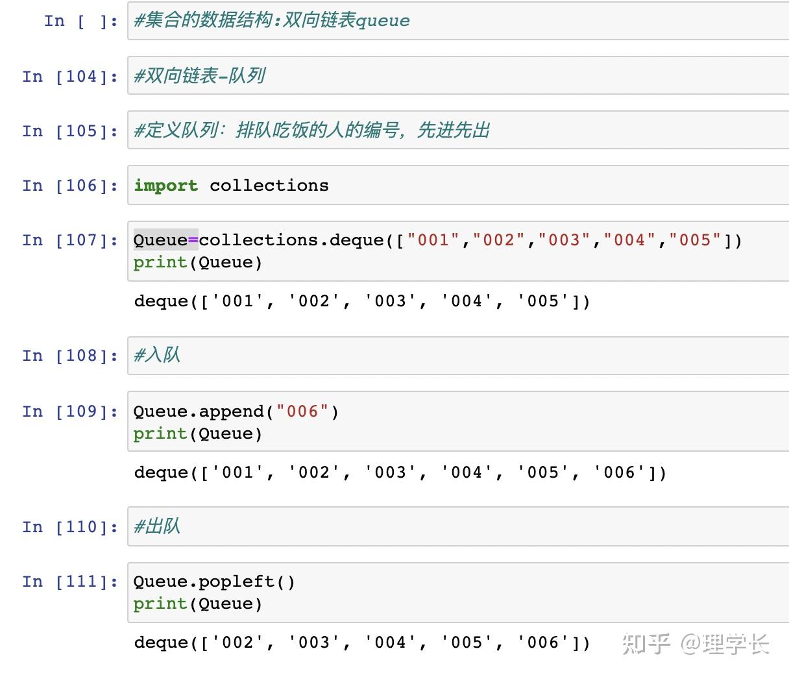Click the In [105] 先进先出 comment cell
The image size is (789, 675).
(x=311, y=130)
